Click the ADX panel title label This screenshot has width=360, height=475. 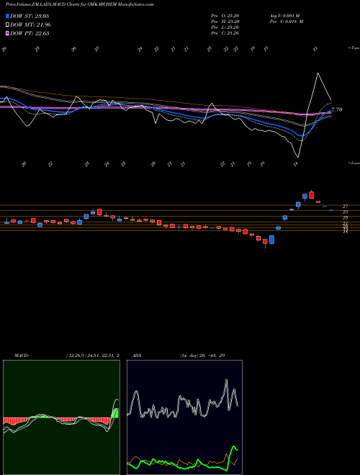coord(135,356)
